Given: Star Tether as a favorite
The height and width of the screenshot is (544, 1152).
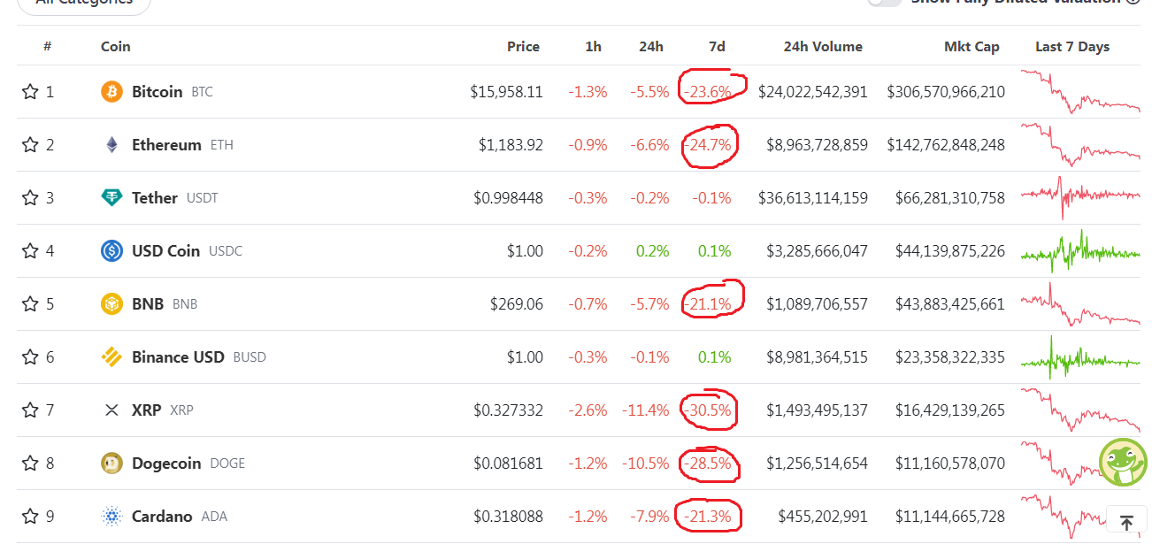Looking at the screenshot, I should tap(30, 198).
